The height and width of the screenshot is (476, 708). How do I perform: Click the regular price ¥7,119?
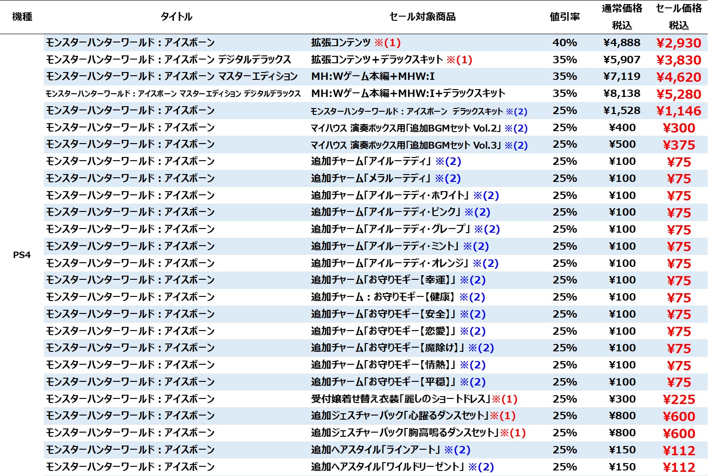pos(622,76)
